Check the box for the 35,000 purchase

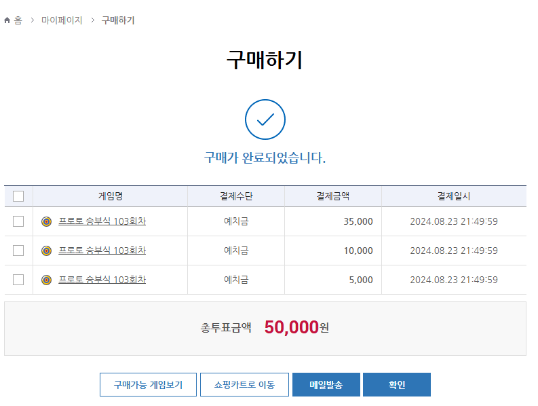(18, 221)
